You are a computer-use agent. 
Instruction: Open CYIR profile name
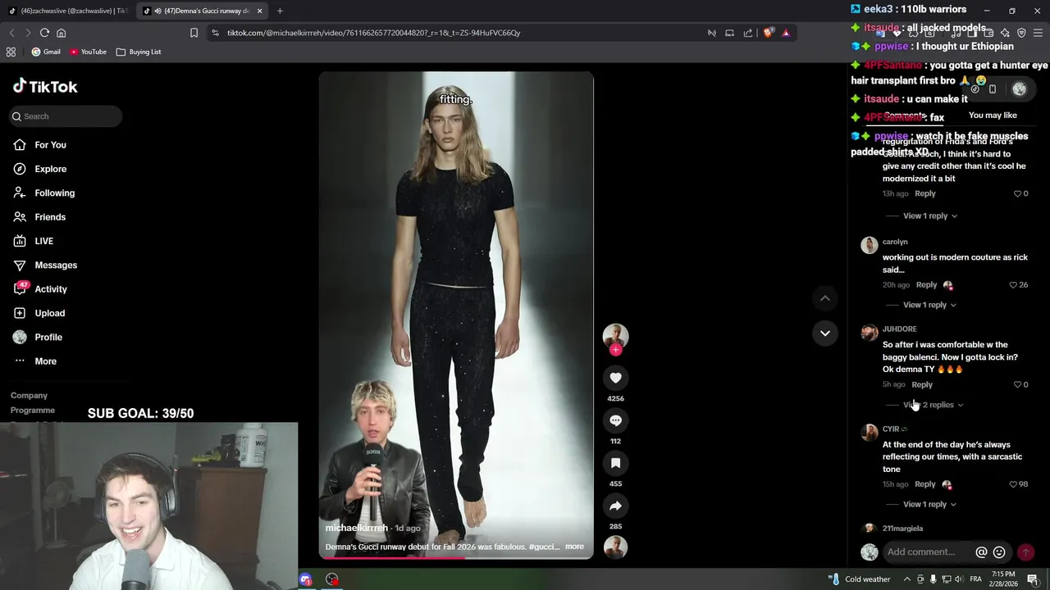click(891, 429)
